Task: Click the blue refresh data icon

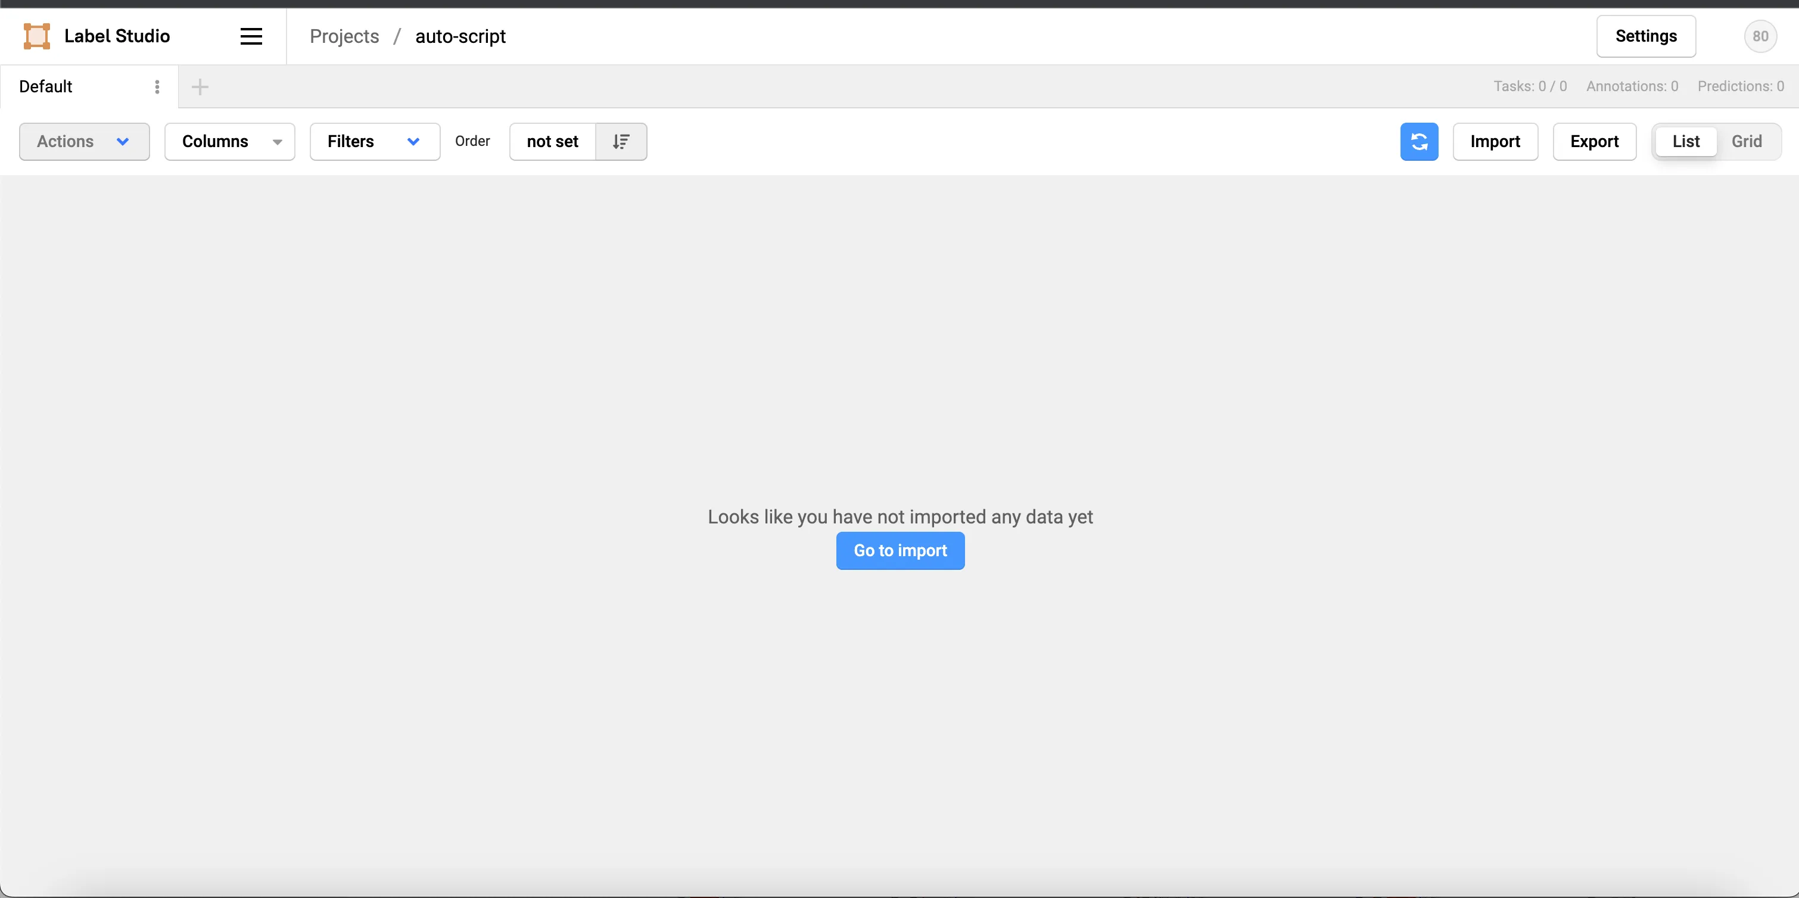Action: tap(1418, 142)
